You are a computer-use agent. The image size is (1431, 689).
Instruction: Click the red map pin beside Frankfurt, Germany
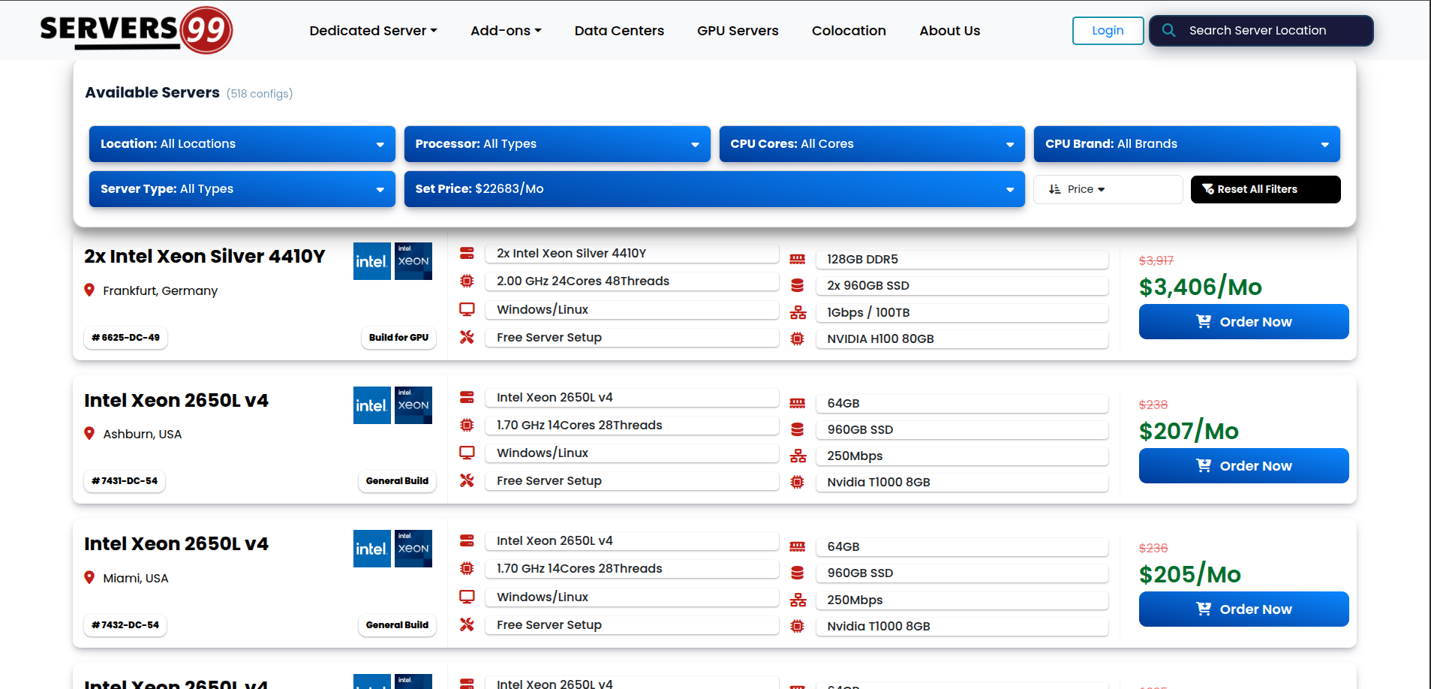coord(89,290)
